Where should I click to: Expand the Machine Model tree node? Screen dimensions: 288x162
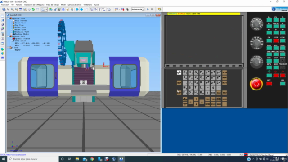click(x=11, y=34)
